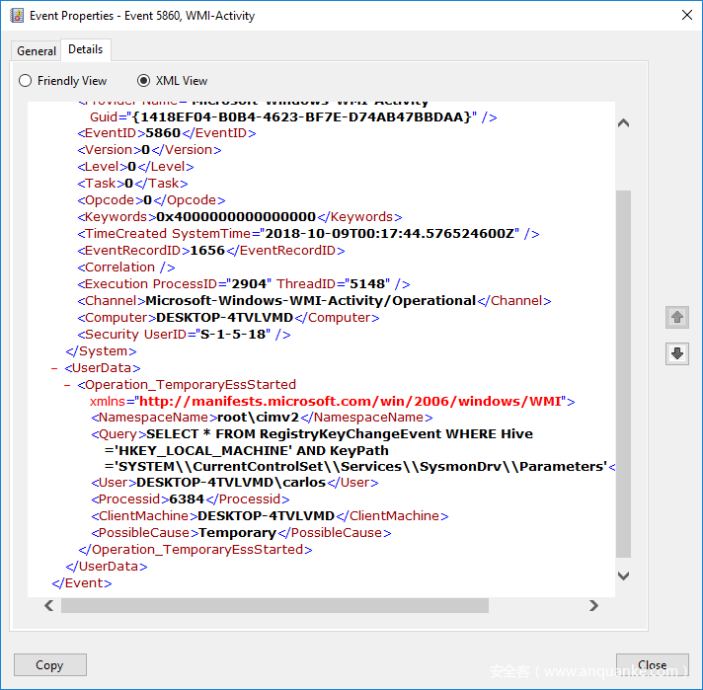This screenshot has width=703, height=690.
Task: Click the manifests.microsoft.com xmlns URL
Action: pyautogui.click(x=350, y=402)
